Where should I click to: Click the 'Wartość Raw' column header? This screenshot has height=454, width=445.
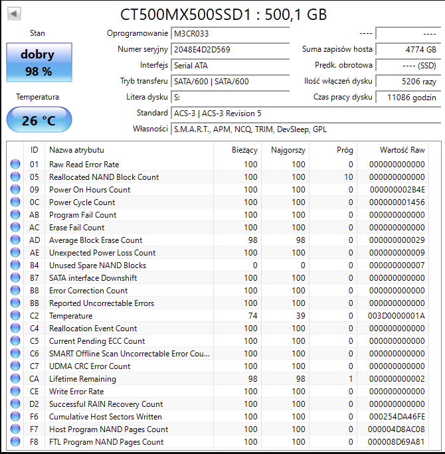(401, 150)
